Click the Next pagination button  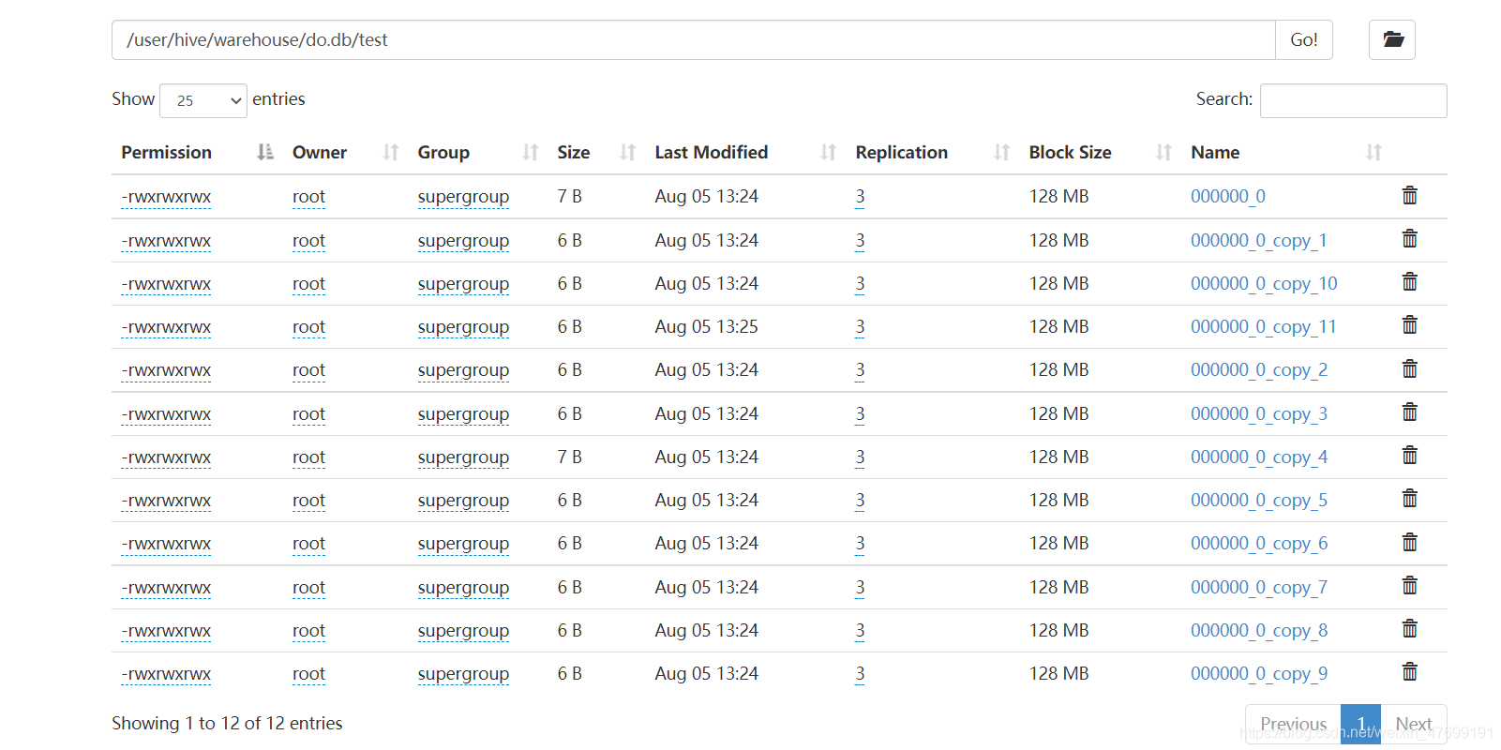click(x=1414, y=724)
